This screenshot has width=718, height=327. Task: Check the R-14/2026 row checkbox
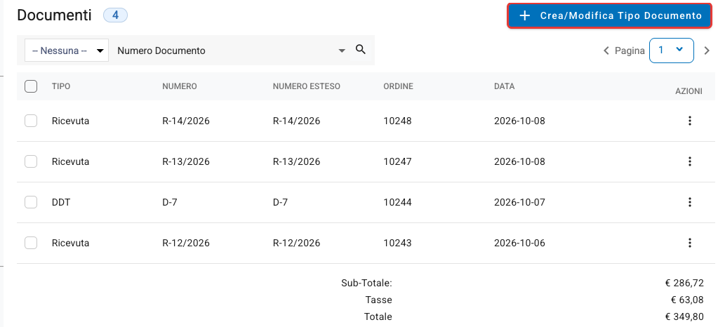(x=31, y=121)
